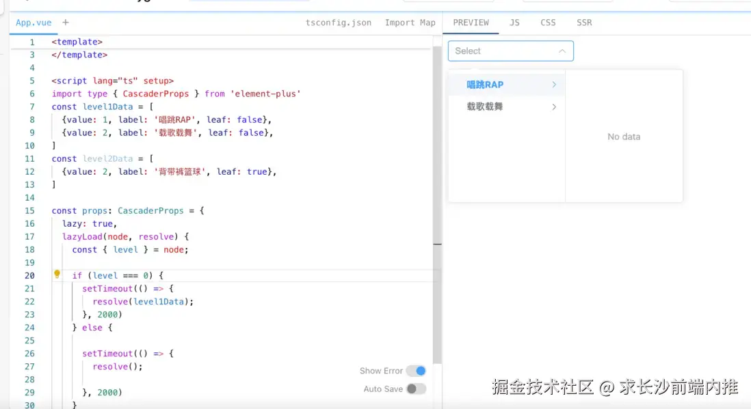Screen dimensions: 751x409
Task: Click the 'else' keyword on line 24
Action: coord(92,328)
